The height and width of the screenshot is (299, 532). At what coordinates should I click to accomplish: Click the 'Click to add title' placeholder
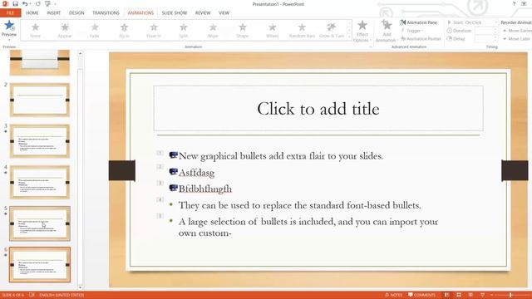(x=318, y=109)
